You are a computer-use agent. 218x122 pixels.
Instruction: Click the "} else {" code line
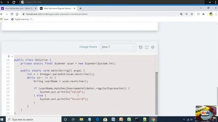pos(40,96)
